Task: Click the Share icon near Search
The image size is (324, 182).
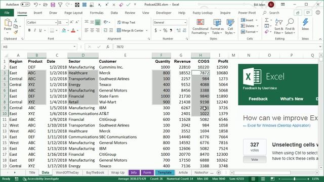Action: tap(298, 13)
